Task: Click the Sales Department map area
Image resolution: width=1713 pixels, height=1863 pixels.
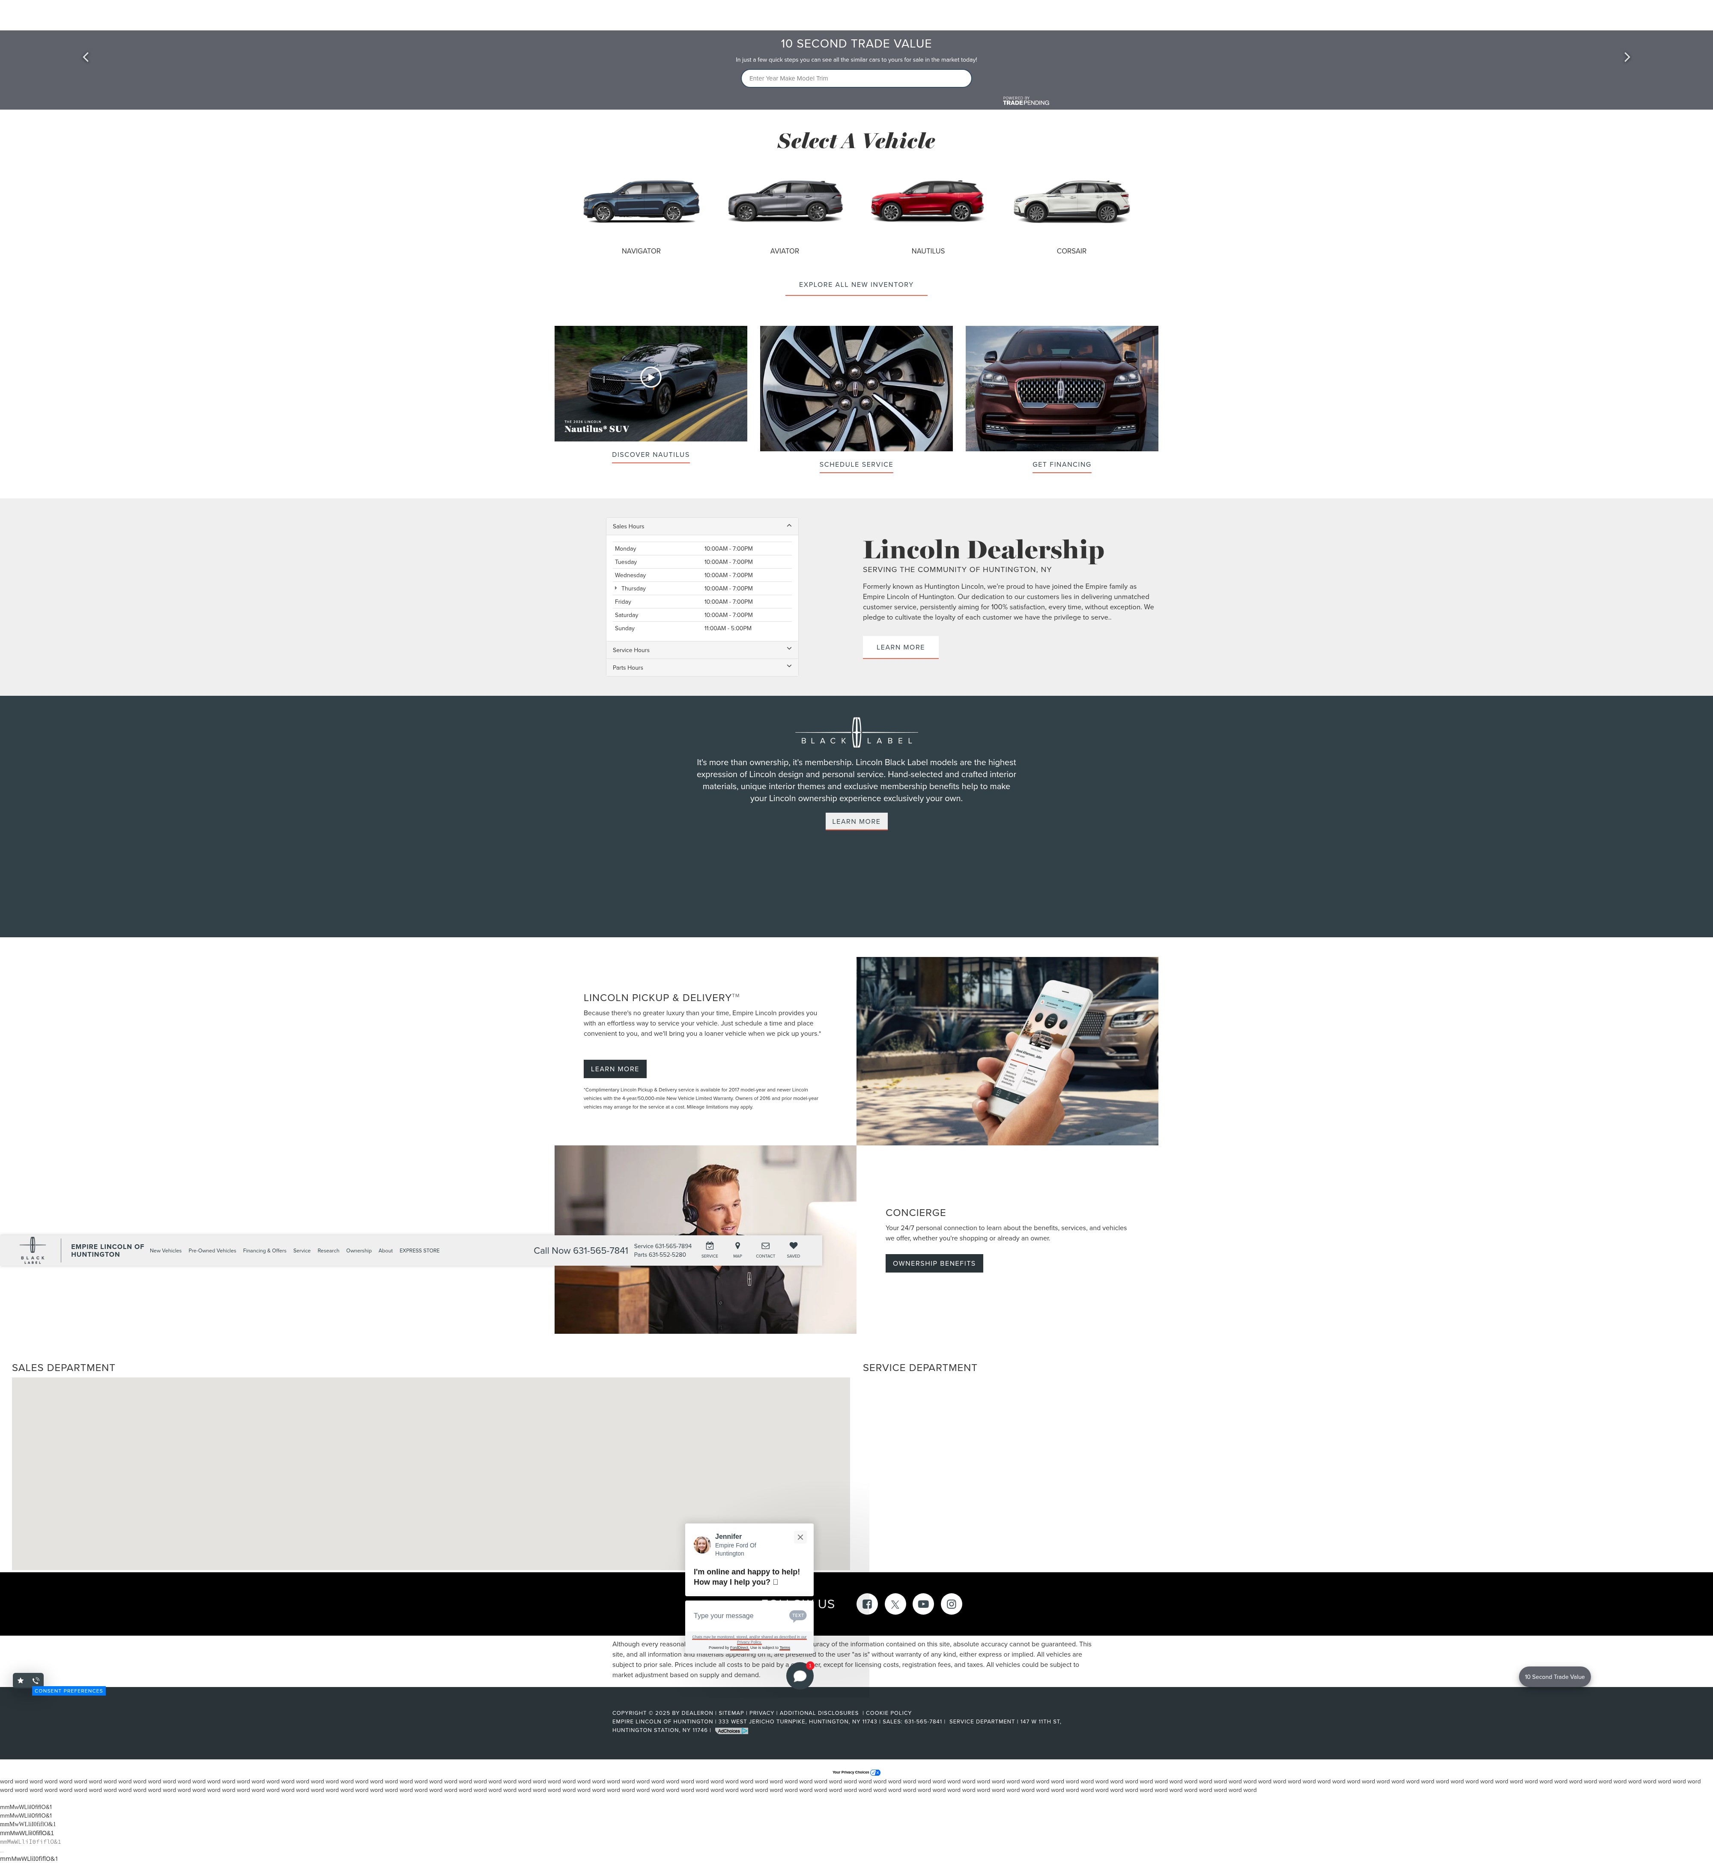Action: [430, 1473]
